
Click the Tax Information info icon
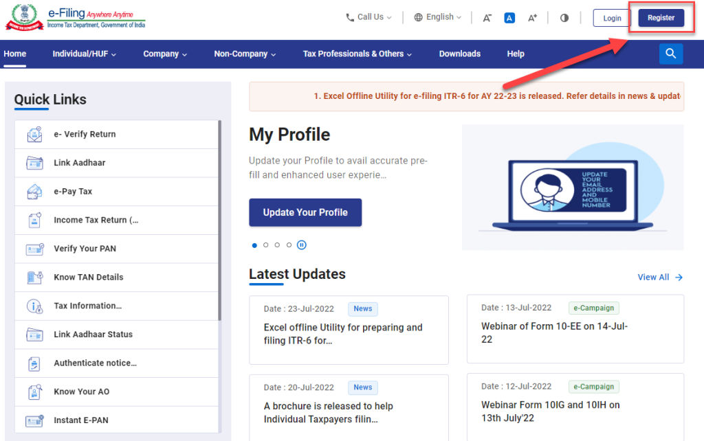click(x=34, y=306)
